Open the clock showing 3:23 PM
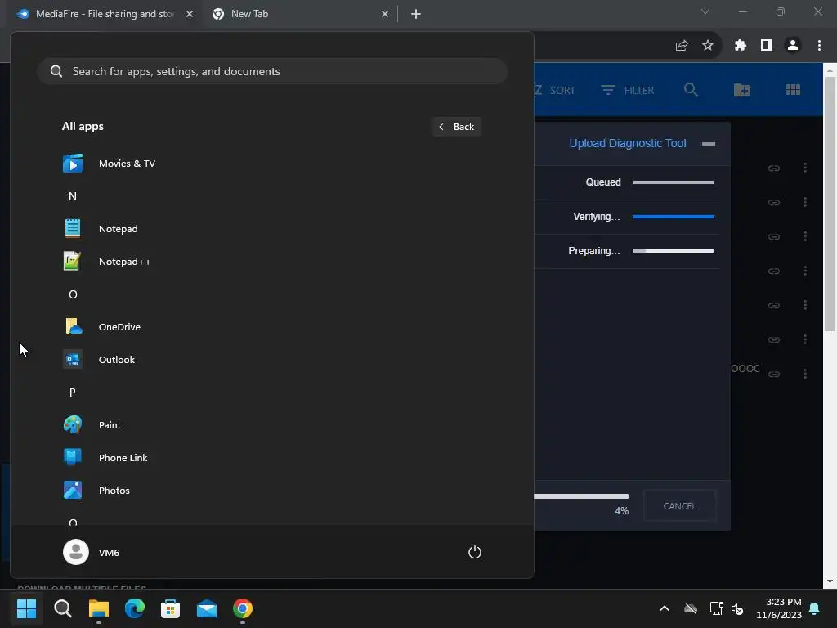 tap(779, 608)
